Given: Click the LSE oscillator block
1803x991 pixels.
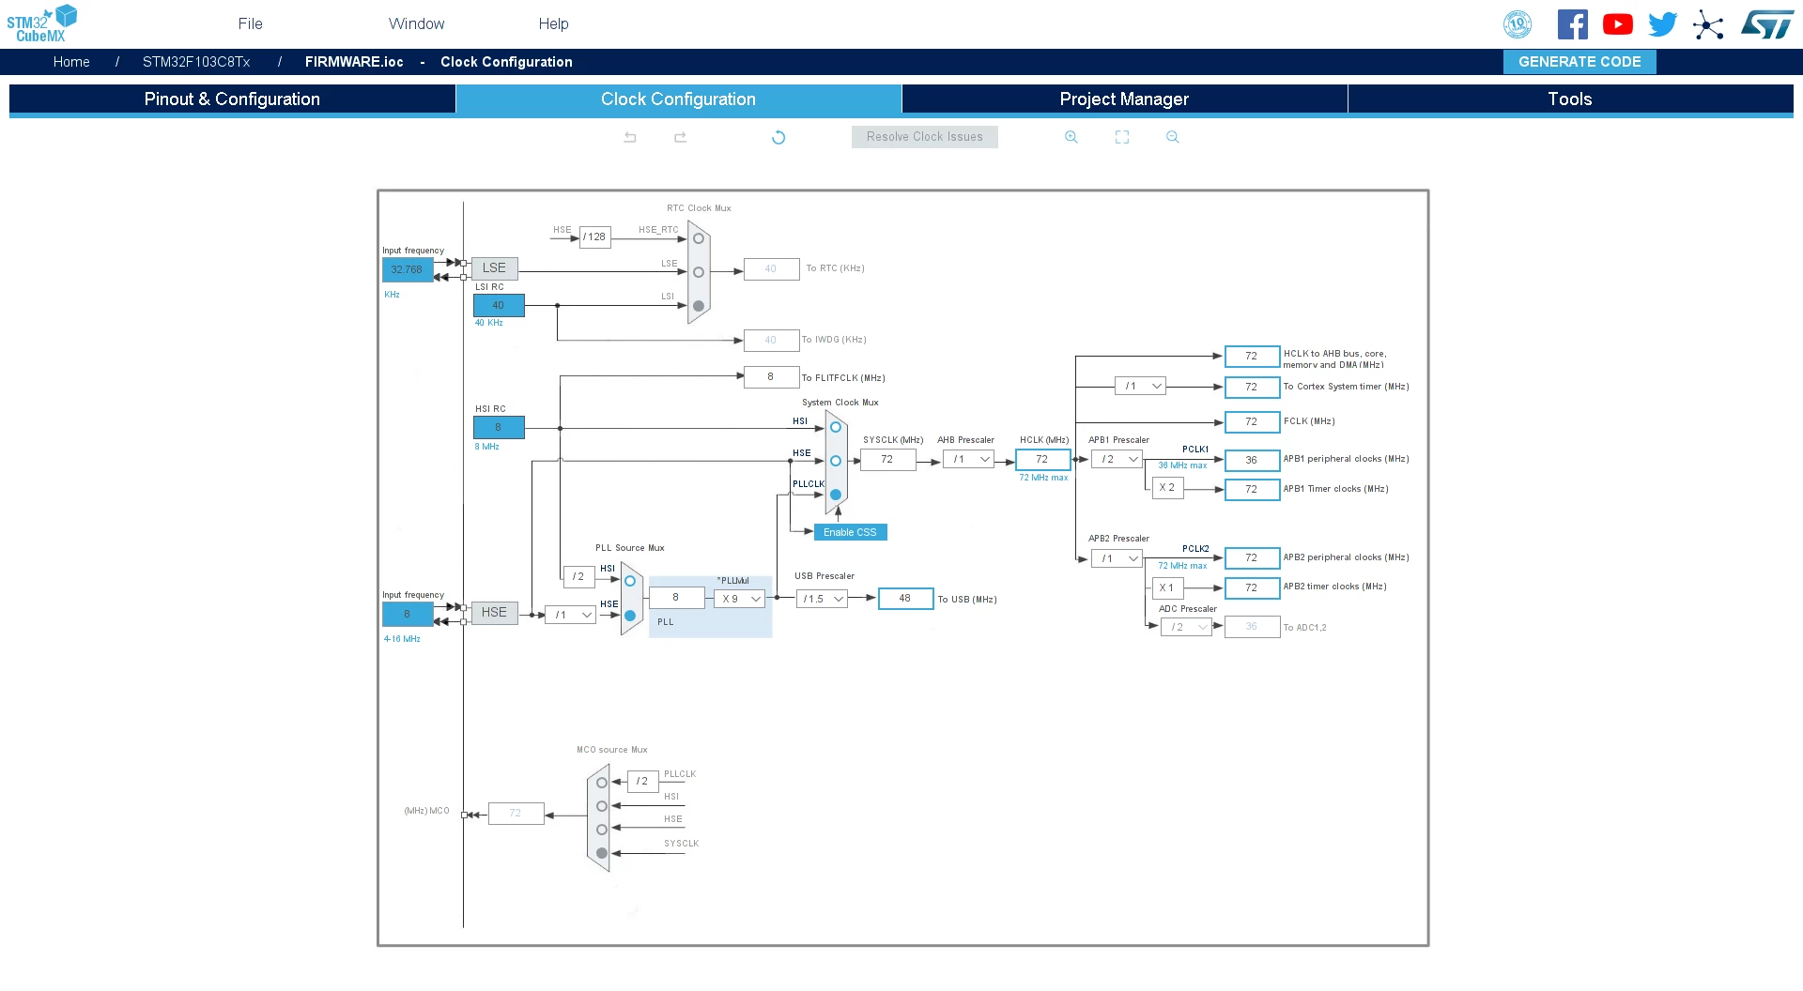Looking at the screenshot, I should [494, 268].
